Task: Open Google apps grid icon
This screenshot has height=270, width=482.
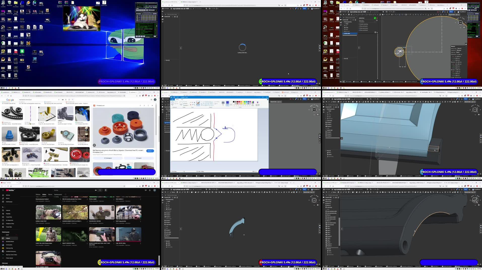Action: tap(151, 99)
